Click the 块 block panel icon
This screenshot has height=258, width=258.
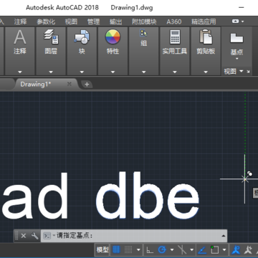coord(82,37)
